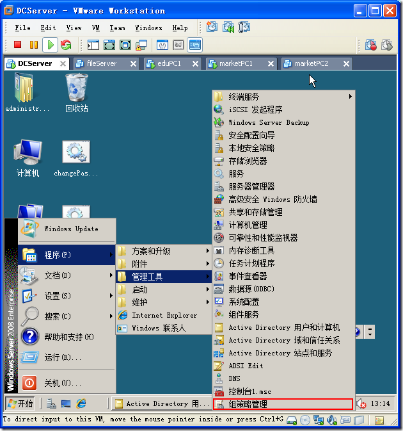
Task: Open the Edit menu
Action: 48,28
